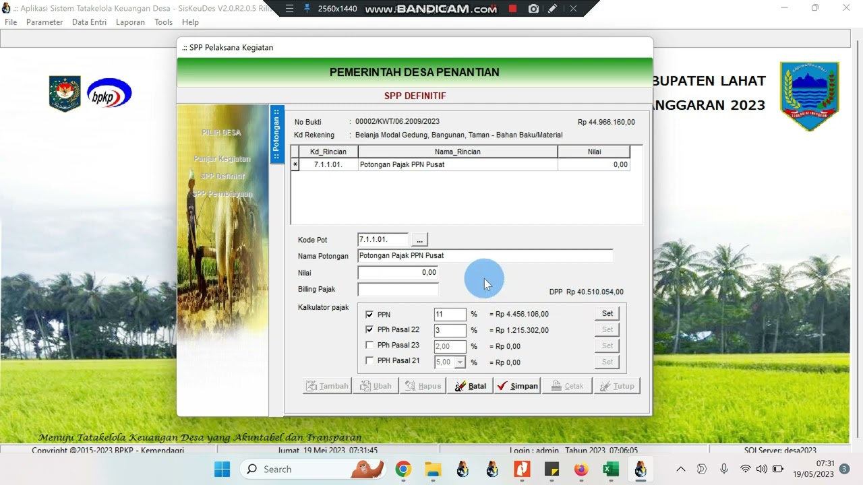Browse Kode Pot with the ellipsis button

419,240
